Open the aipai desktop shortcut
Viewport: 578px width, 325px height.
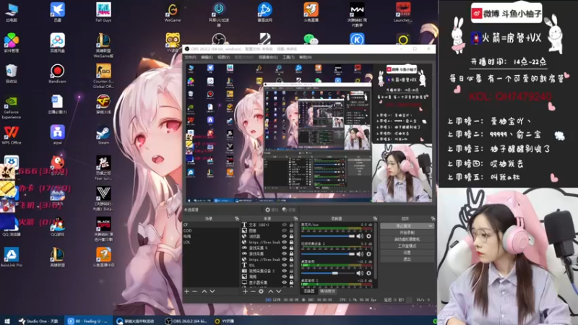pyautogui.click(x=57, y=135)
